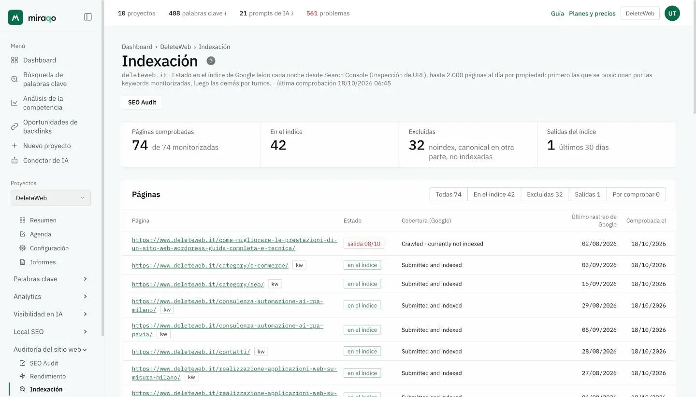This screenshot has height=397, width=696.
Task: Click the SEO Audit button below the description
Action: pos(142,102)
